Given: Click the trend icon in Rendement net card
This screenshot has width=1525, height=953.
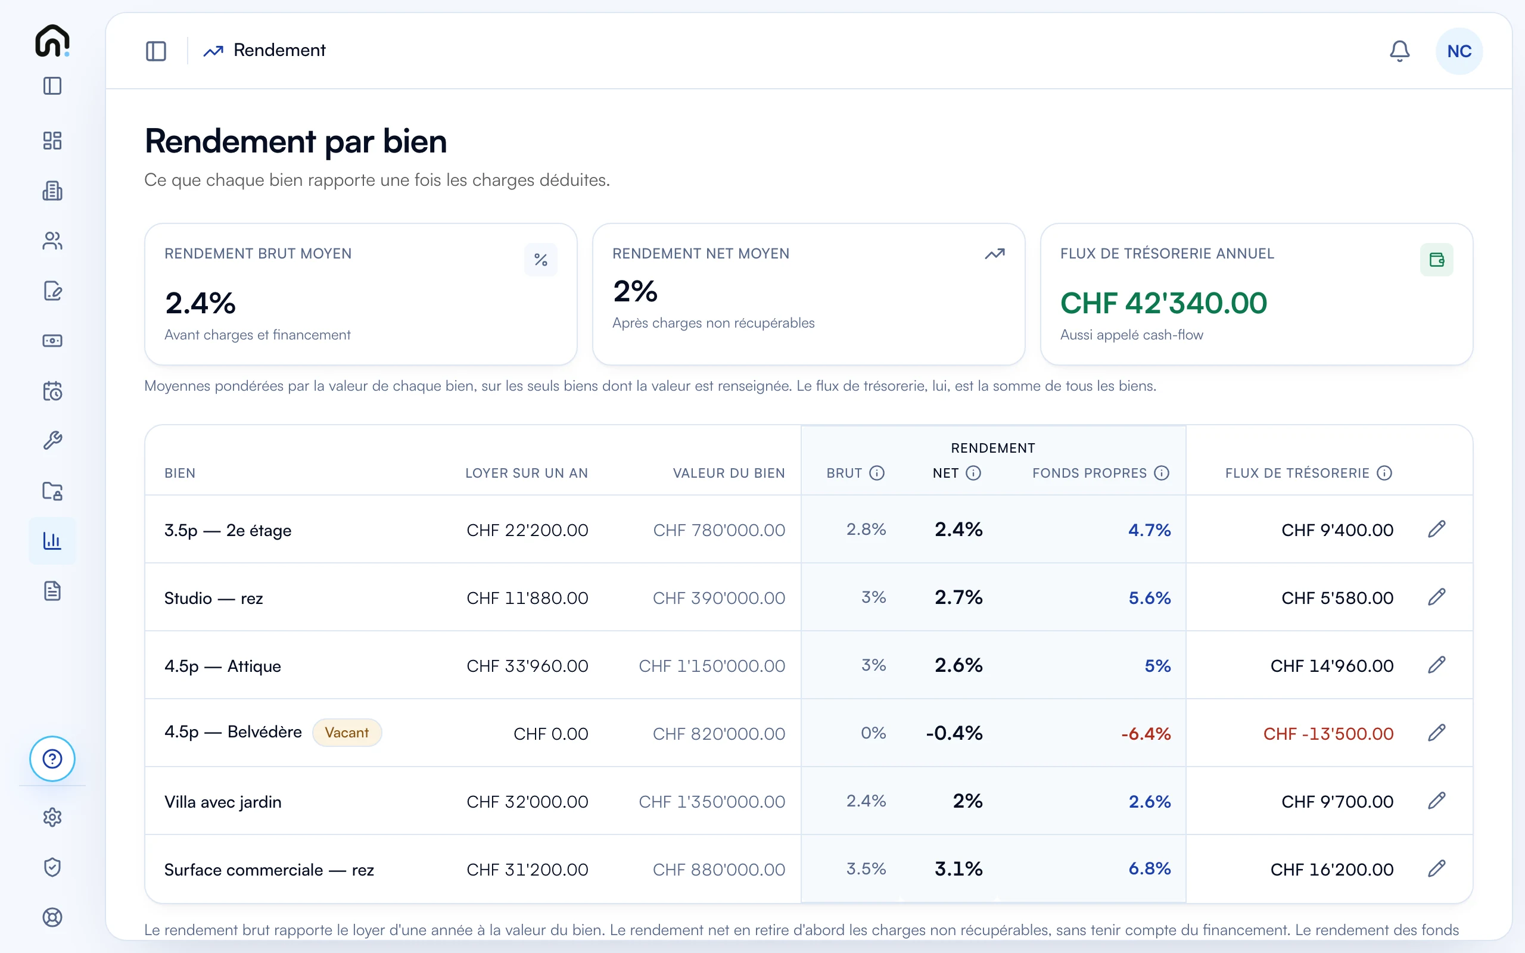Looking at the screenshot, I should [994, 254].
